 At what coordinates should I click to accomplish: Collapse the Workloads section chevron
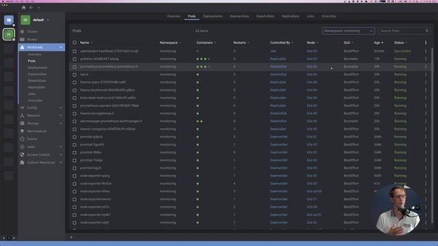pyautogui.click(x=61, y=47)
